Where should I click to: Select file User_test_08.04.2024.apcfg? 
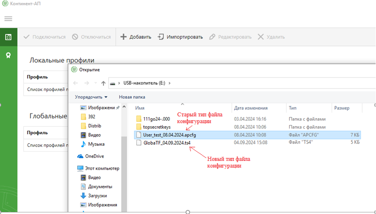coord(167,135)
